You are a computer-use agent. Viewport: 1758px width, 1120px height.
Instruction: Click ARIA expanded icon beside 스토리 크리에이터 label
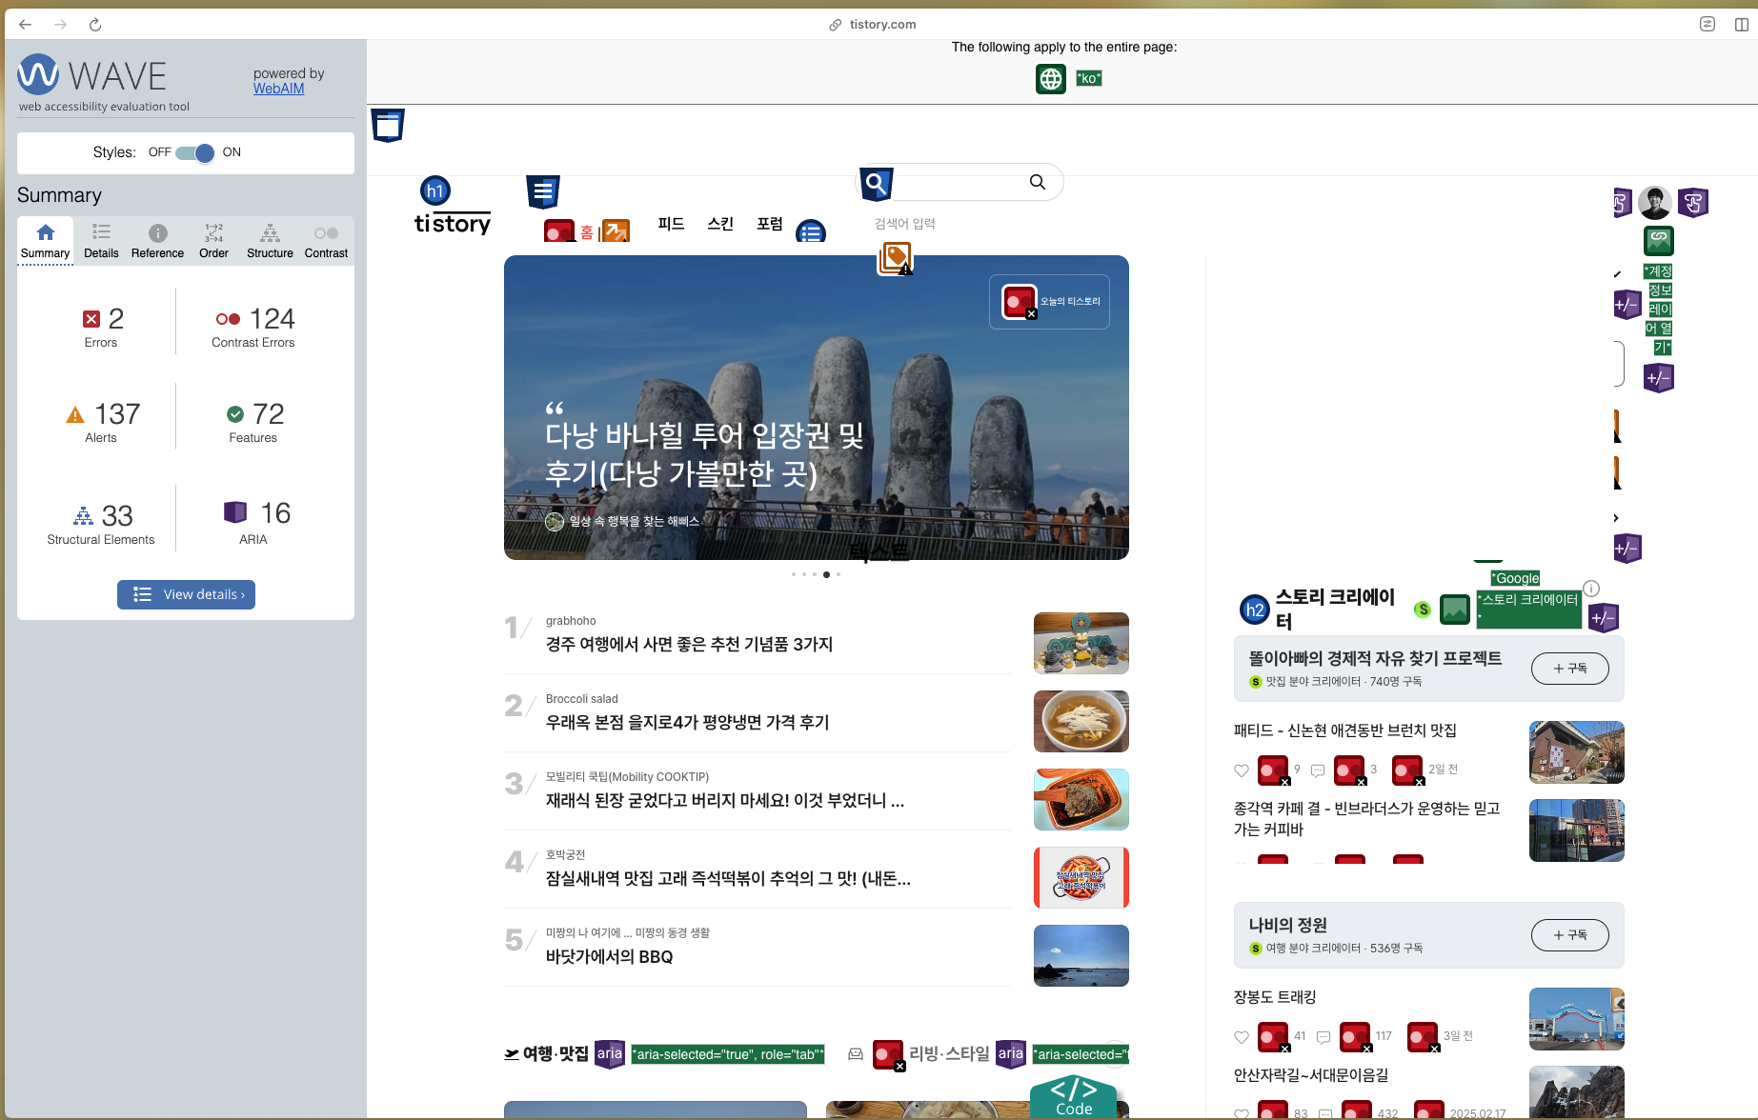(1604, 617)
